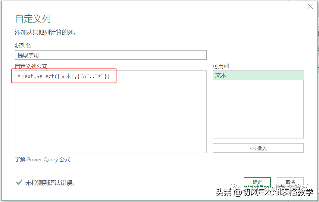Confirm with the 确定 button
The width and height of the screenshot is (319, 202).
[257, 182]
